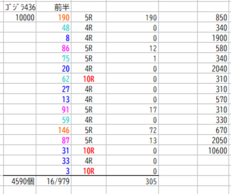The image size is (231, 194).
Task: Select the cell with value 10000
Action: click(20, 17)
